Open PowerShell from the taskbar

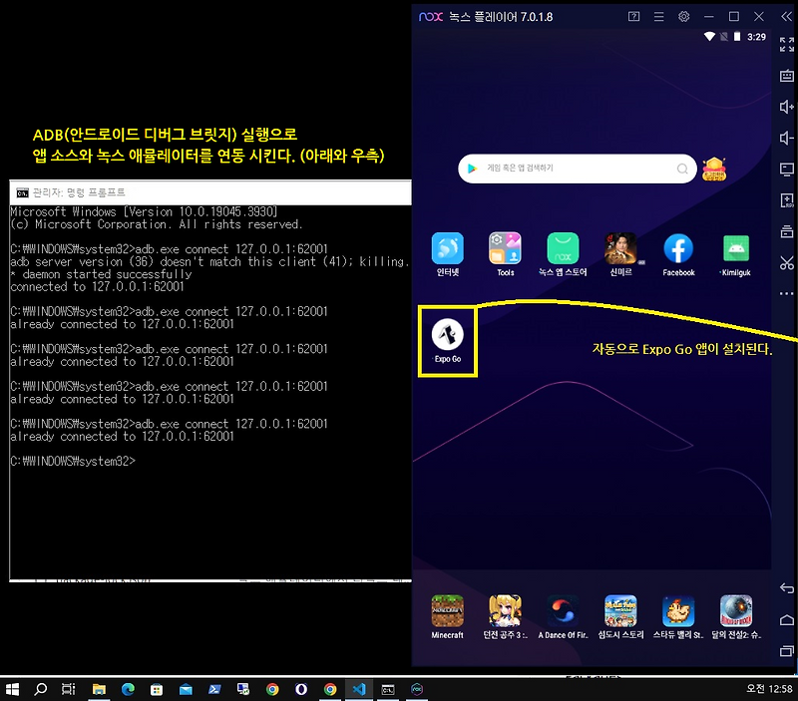coord(214,689)
